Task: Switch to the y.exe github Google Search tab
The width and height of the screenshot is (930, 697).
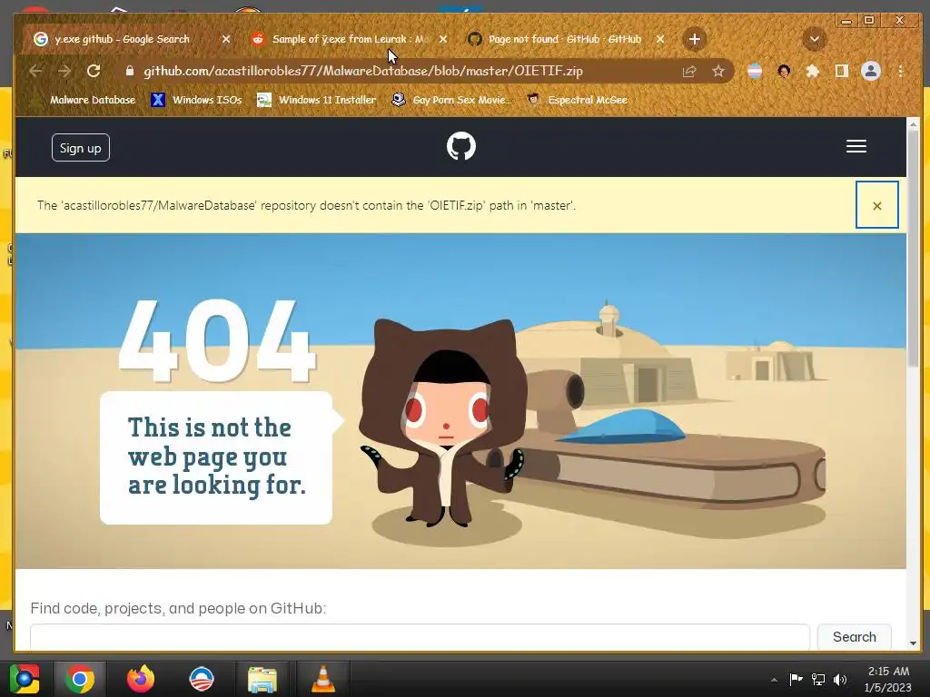Action: (x=123, y=39)
